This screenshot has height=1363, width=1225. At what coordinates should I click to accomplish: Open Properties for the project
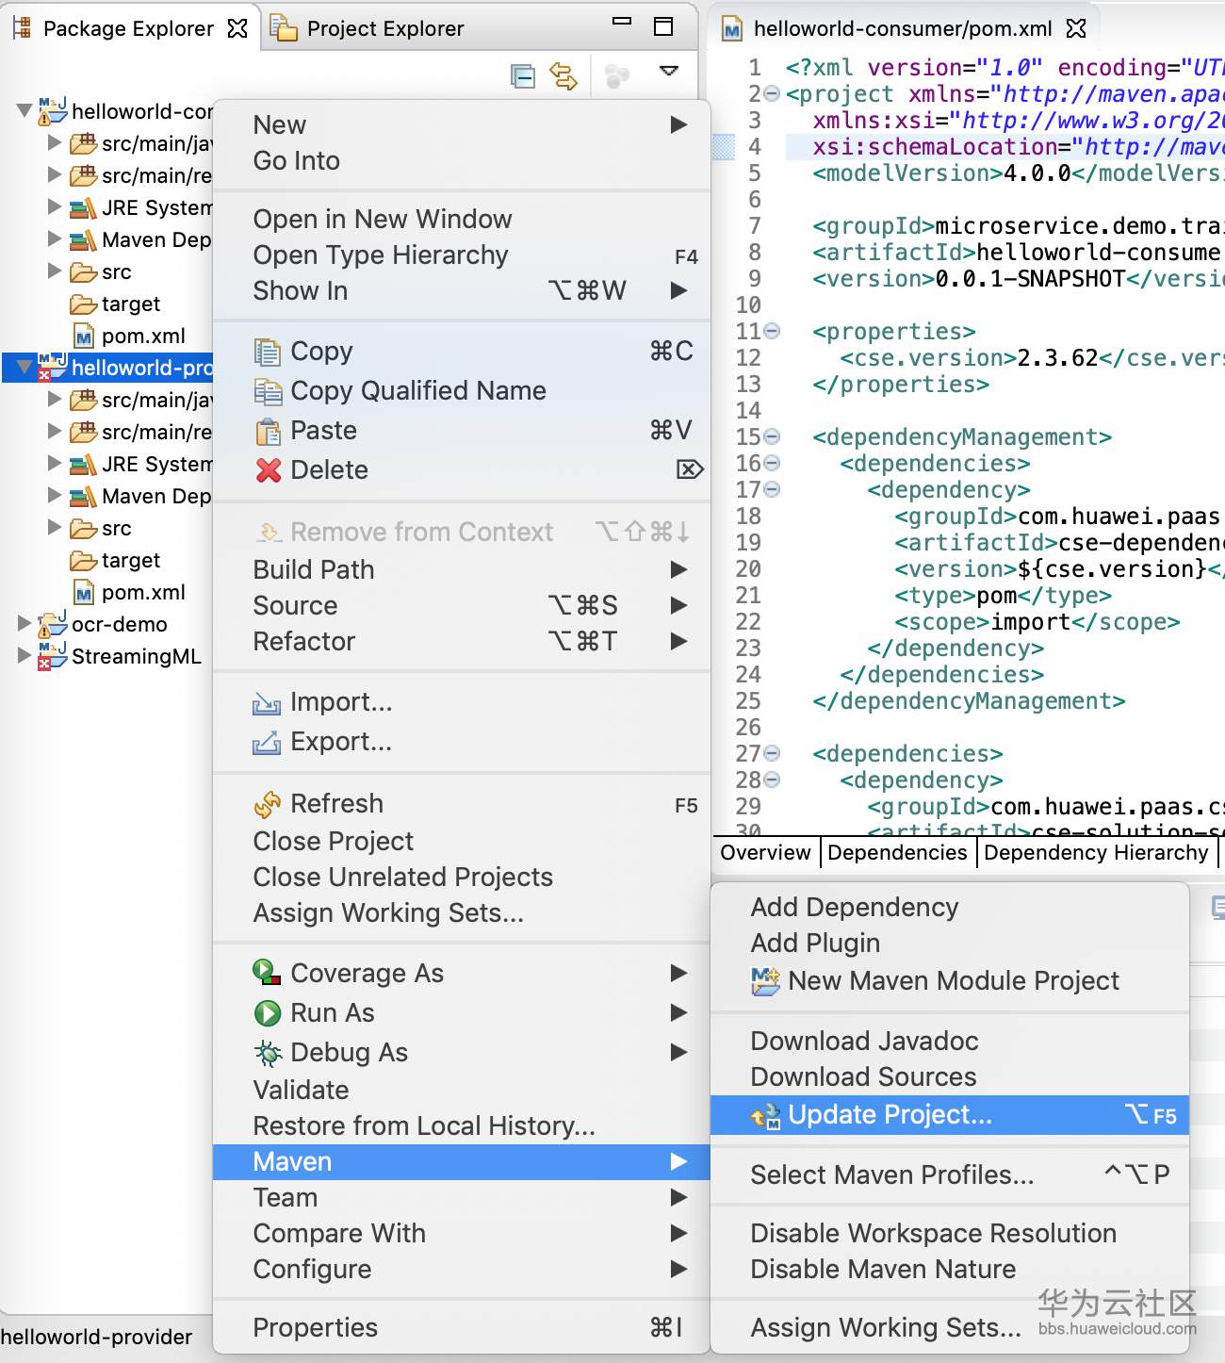point(462,1328)
